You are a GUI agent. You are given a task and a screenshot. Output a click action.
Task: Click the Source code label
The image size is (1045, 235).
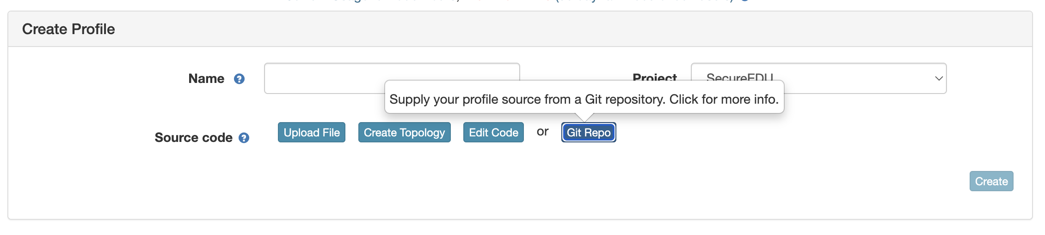(193, 138)
